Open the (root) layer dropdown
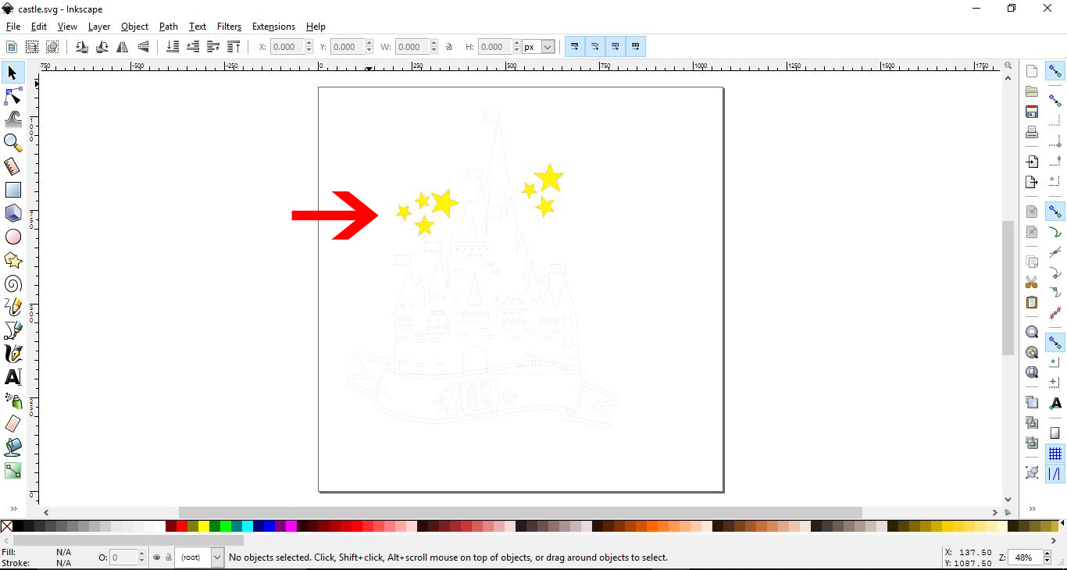 (217, 558)
